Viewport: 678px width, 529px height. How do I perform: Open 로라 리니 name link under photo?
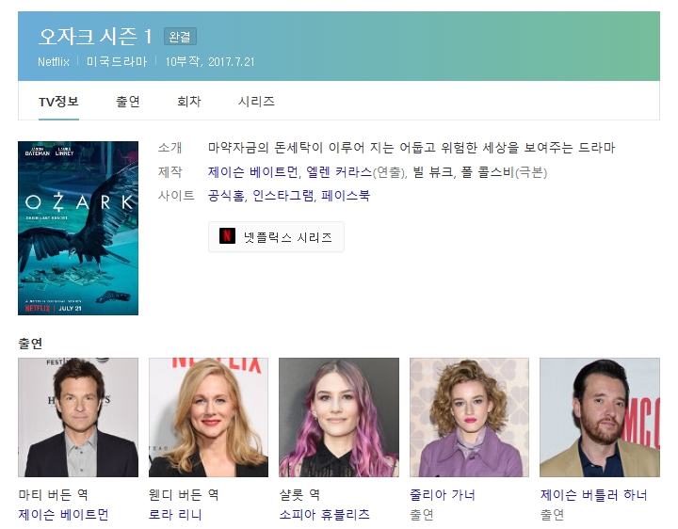(175, 515)
